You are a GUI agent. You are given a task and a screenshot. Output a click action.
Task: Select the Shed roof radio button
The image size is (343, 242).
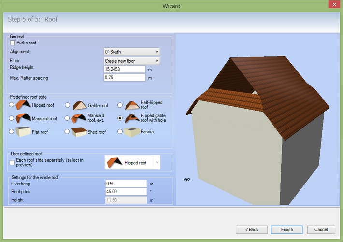click(x=67, y=131)
